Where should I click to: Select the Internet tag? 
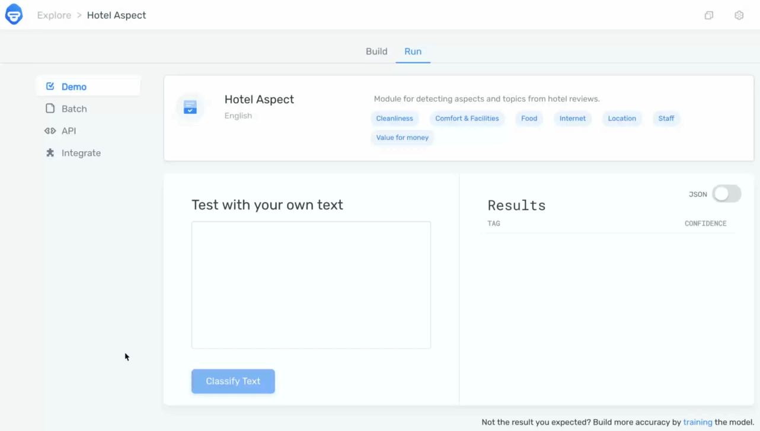(573, 119)
